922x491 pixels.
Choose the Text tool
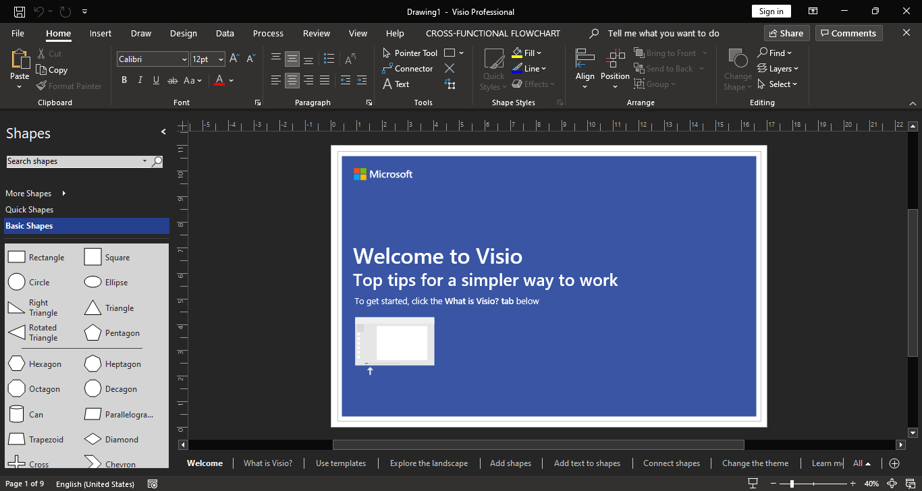click(x=396, y=84)
